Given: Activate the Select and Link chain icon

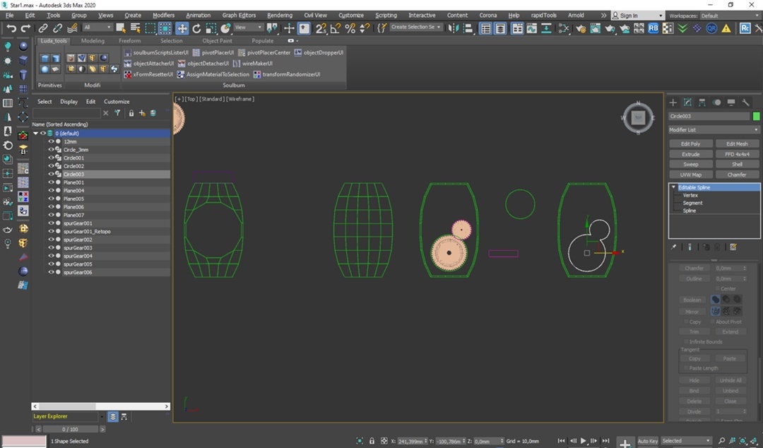Looking at the screenshot, I should click(43, 29).
